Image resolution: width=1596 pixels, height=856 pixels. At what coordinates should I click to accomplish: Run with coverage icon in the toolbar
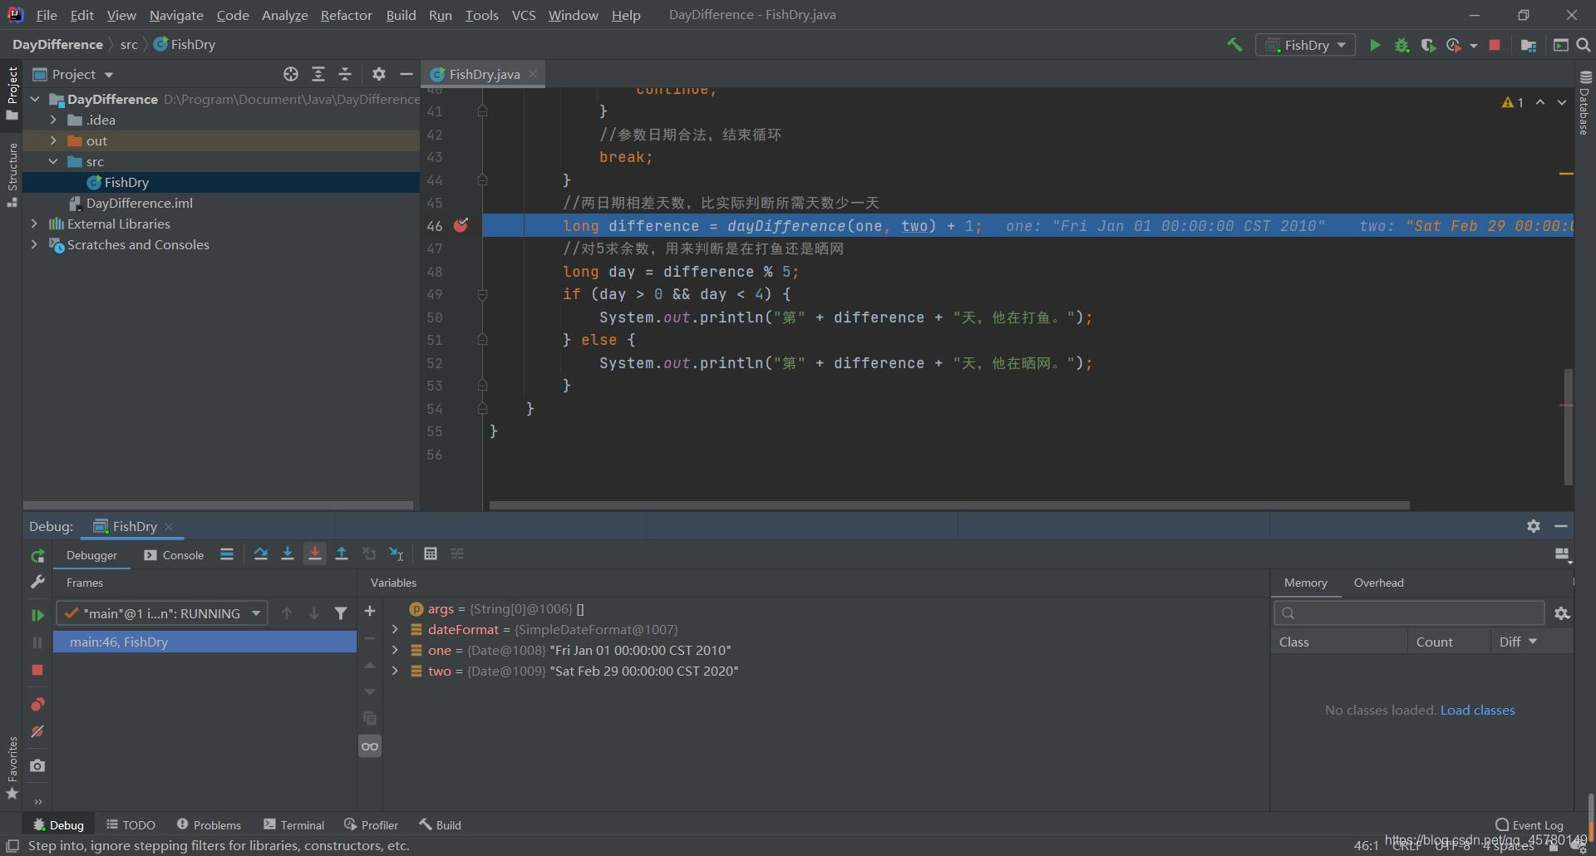click(1428, 45)
